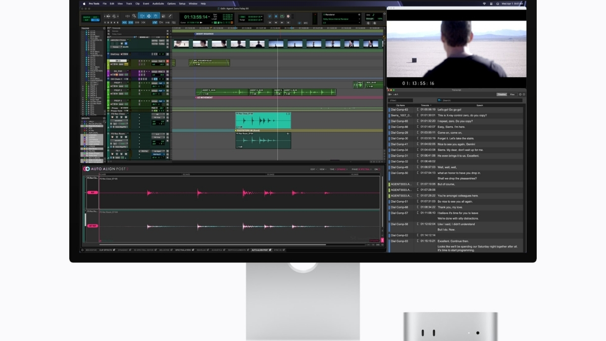Click the first video track thumbnail
This screenshot has height=341, width=606.
click(181, 43)
